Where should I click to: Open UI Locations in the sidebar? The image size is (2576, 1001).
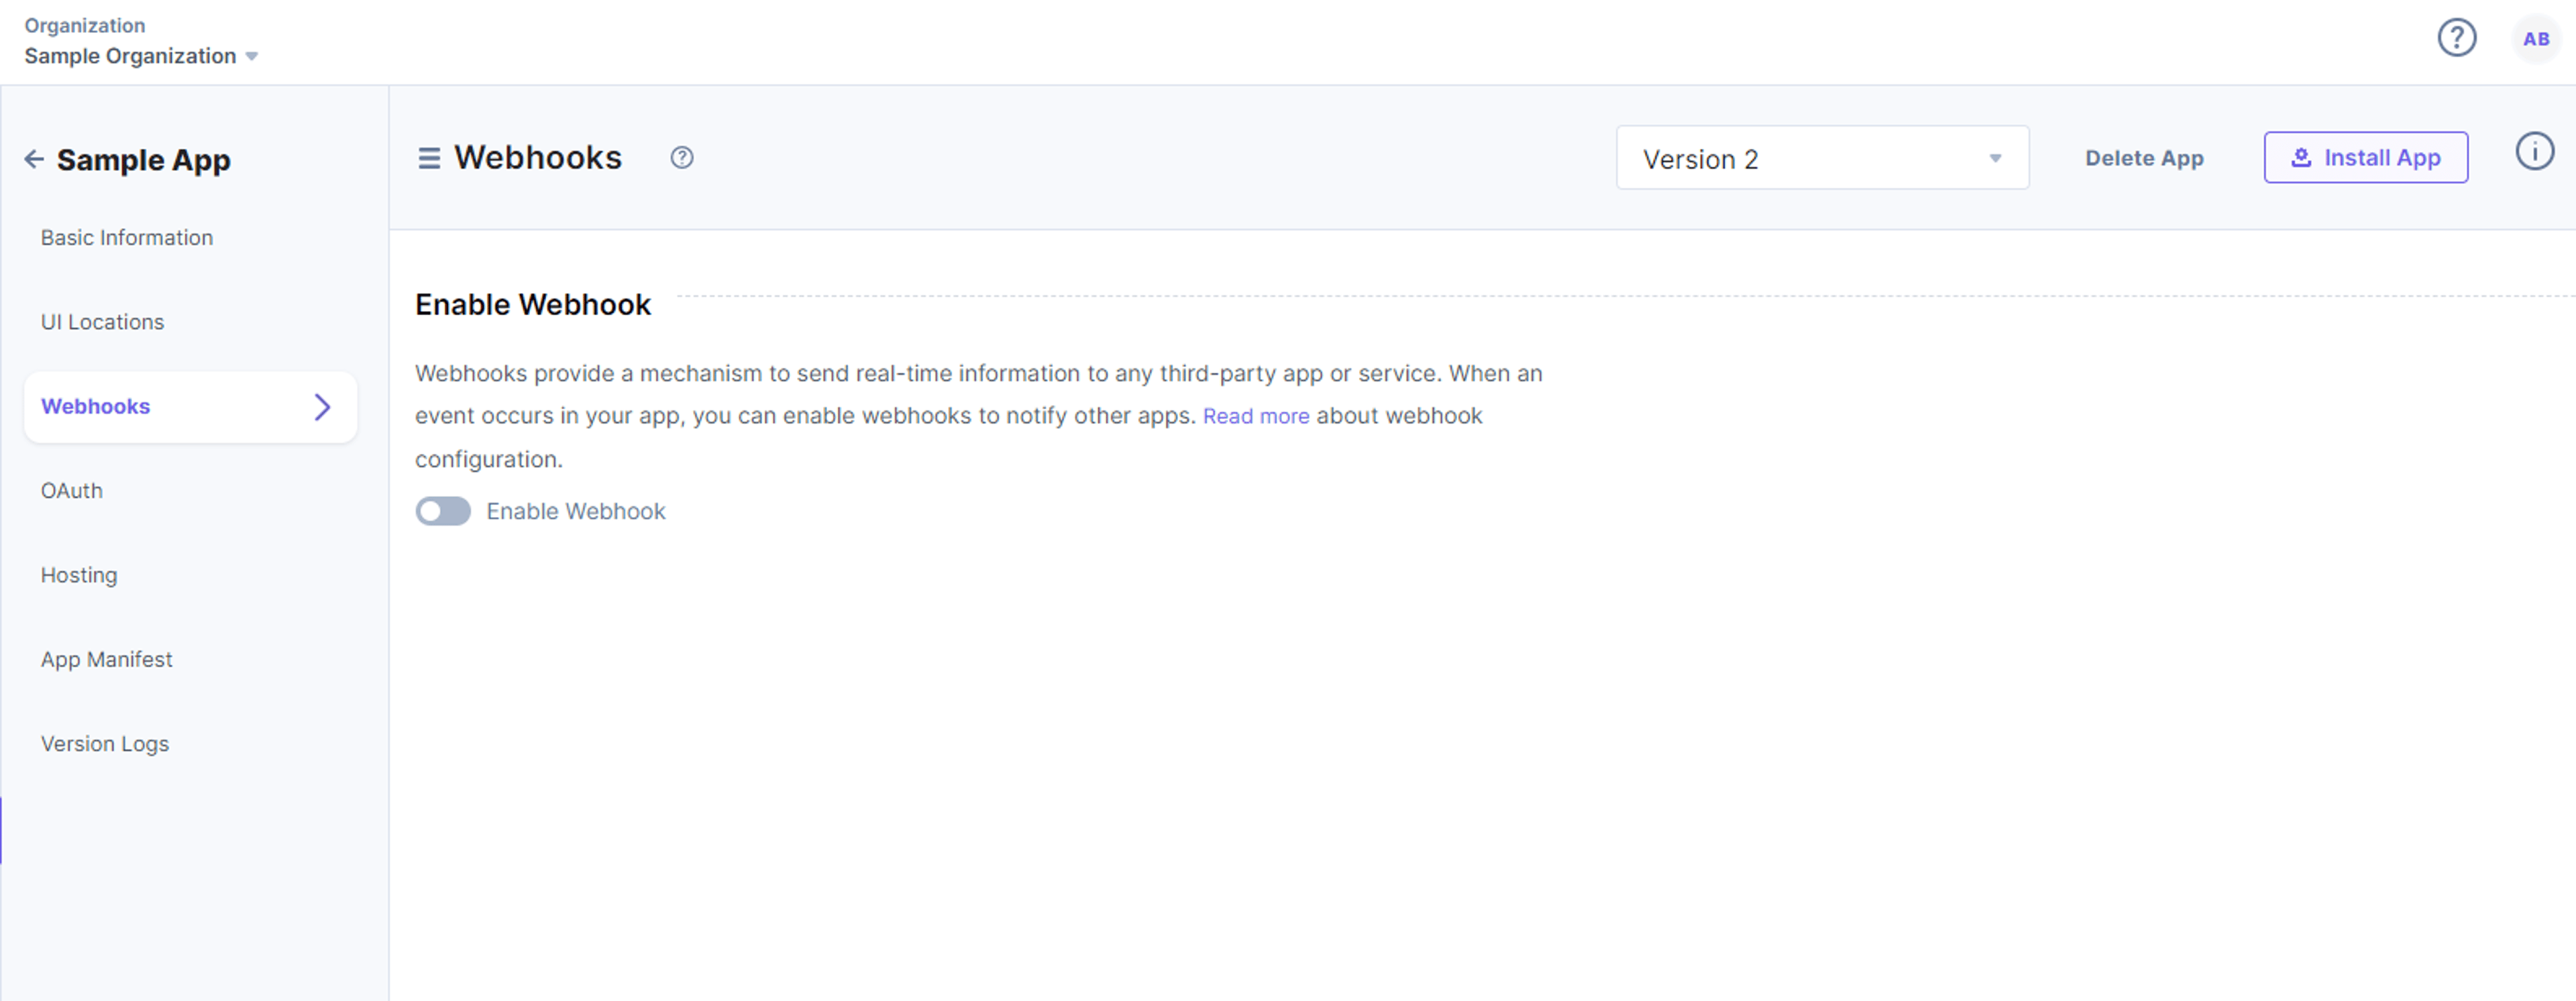pyautogui.click(x=102, y=322)
